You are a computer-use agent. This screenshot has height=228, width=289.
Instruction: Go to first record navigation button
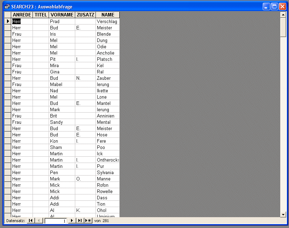click(x=31, y=220)
